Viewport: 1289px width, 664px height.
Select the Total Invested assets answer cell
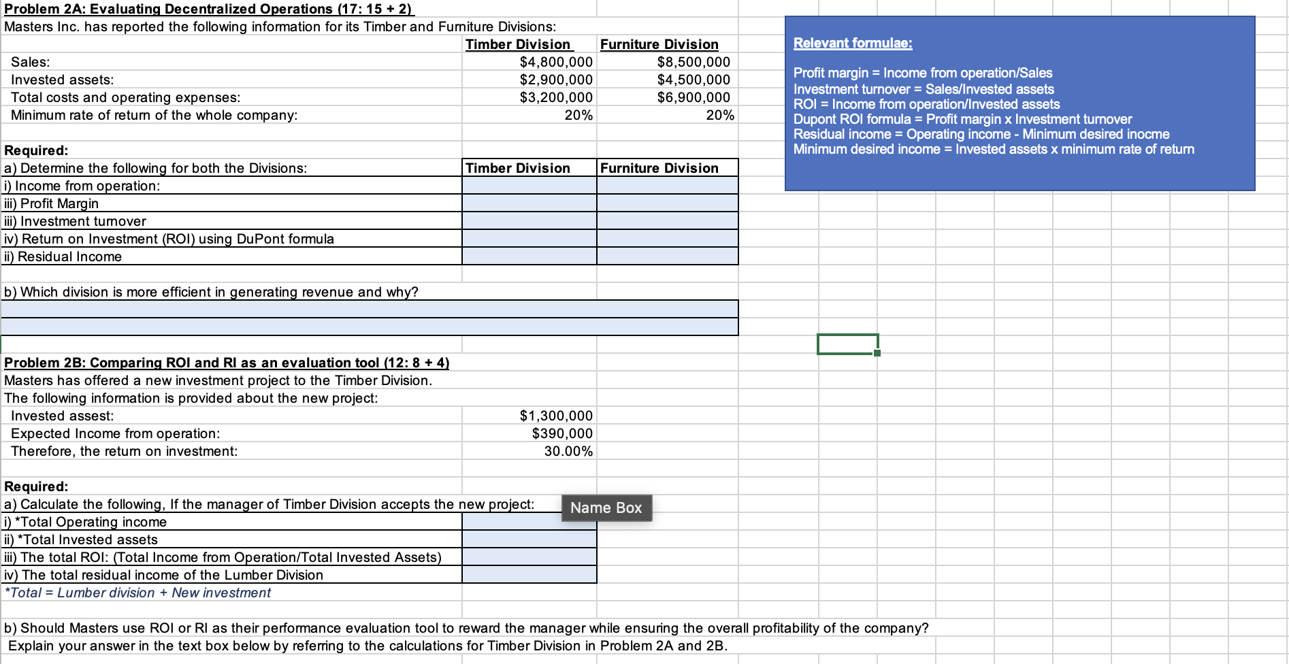click(x=529, y=539)
